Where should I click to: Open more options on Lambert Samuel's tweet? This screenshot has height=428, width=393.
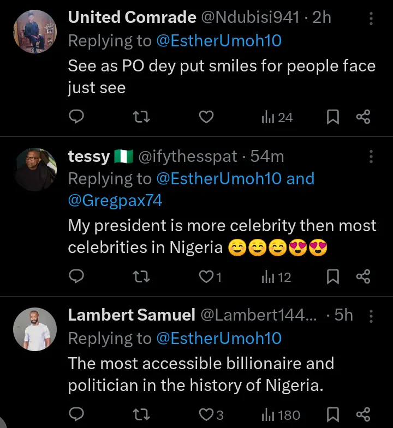coord(371,316)
